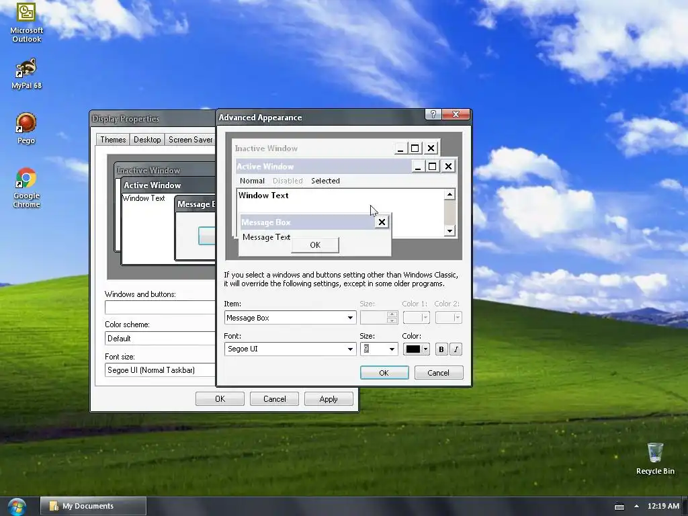The width and height of the screenshot is (688, 516).
Task: Open Font size dropdown in Display Properties
Action: point(160,370)
